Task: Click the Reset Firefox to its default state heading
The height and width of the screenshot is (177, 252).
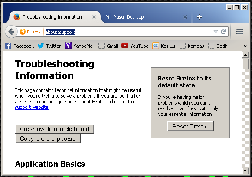Action: (x=185, y=82)
